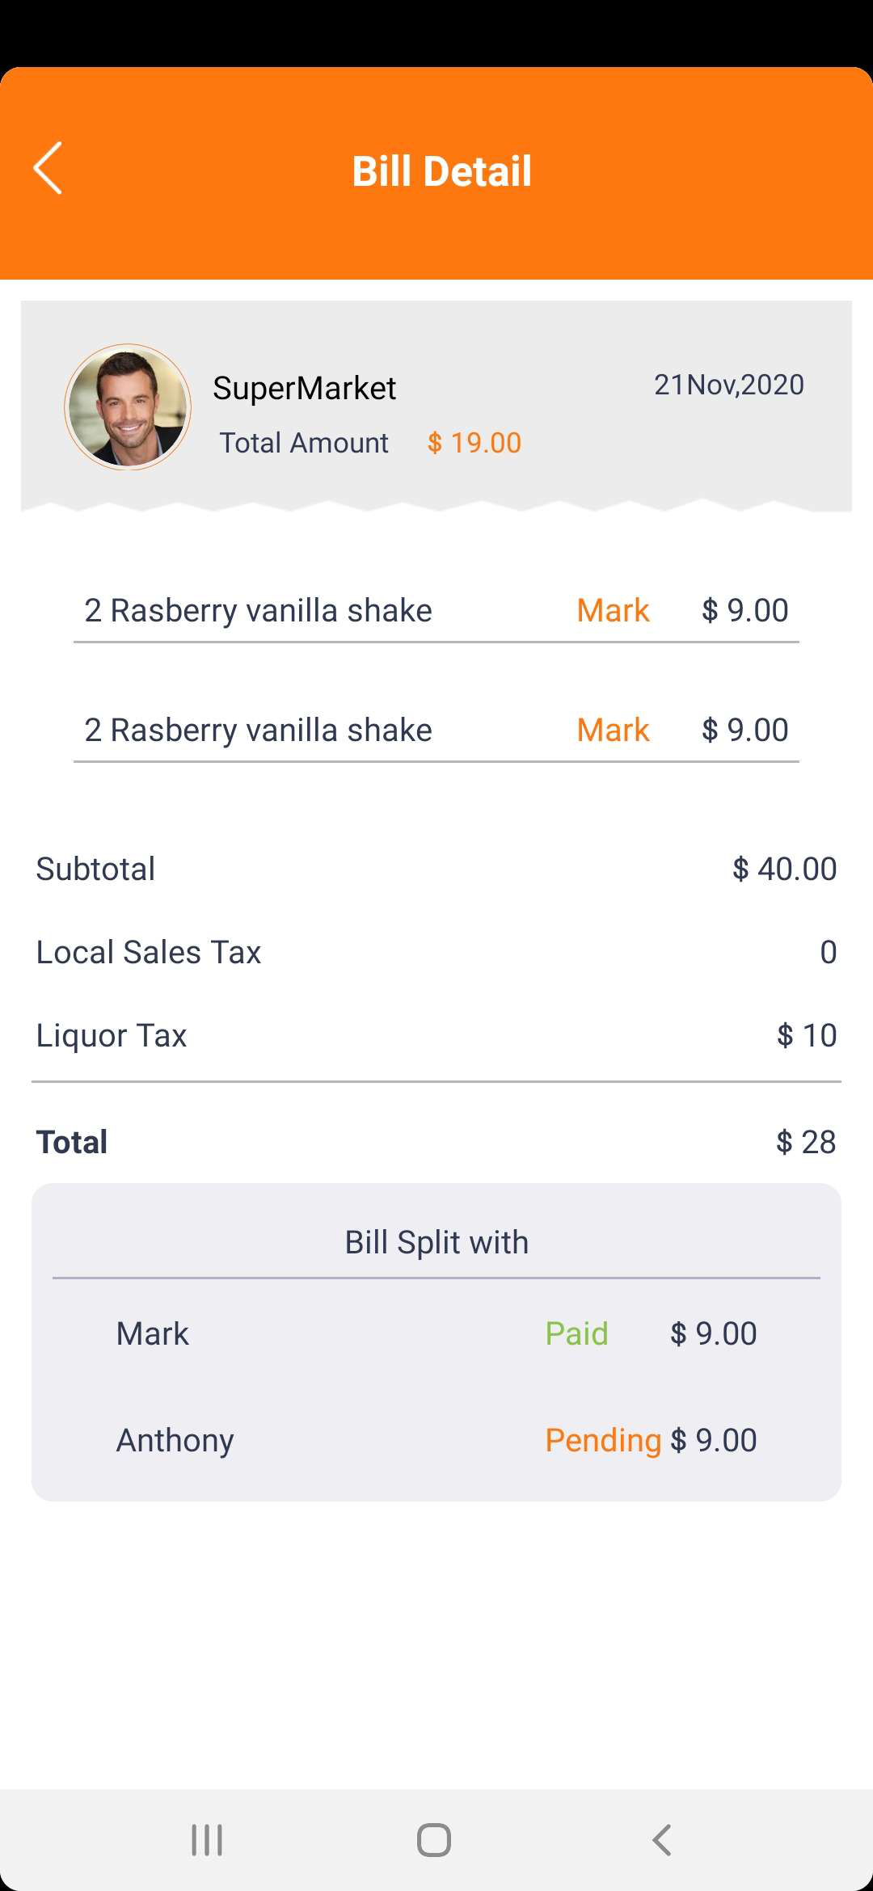Tap the Pending status for Anthony
873x1891 pixels.
pyautogui.click(x=603, y=1440)
